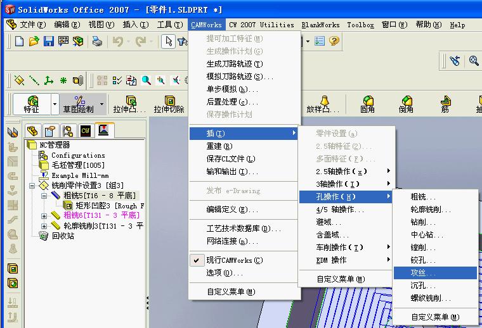Select 攻丝 tapping operation
This screenshot has width=482, height=328.
(435, 272)
